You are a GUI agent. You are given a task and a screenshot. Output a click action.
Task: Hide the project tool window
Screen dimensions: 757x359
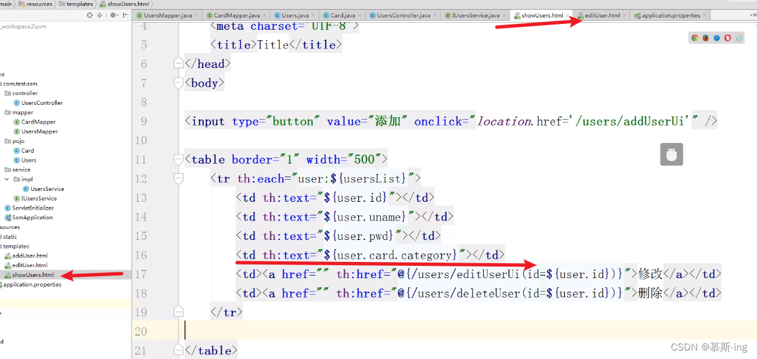click(x=126, y=16)
